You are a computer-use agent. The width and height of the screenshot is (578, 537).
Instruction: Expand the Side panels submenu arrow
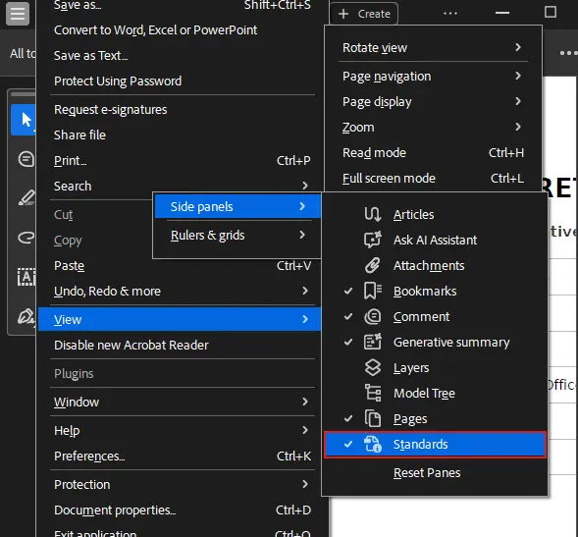tap(302, 206)
